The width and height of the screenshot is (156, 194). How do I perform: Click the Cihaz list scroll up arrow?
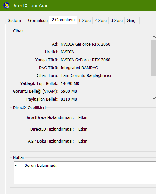154,37
